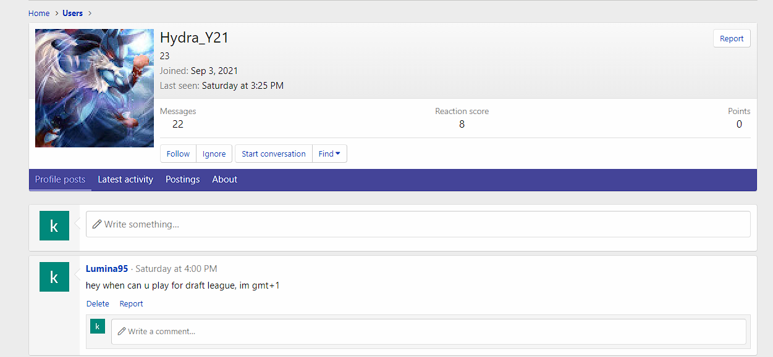Click in the Write a comment field

point(433,332)
